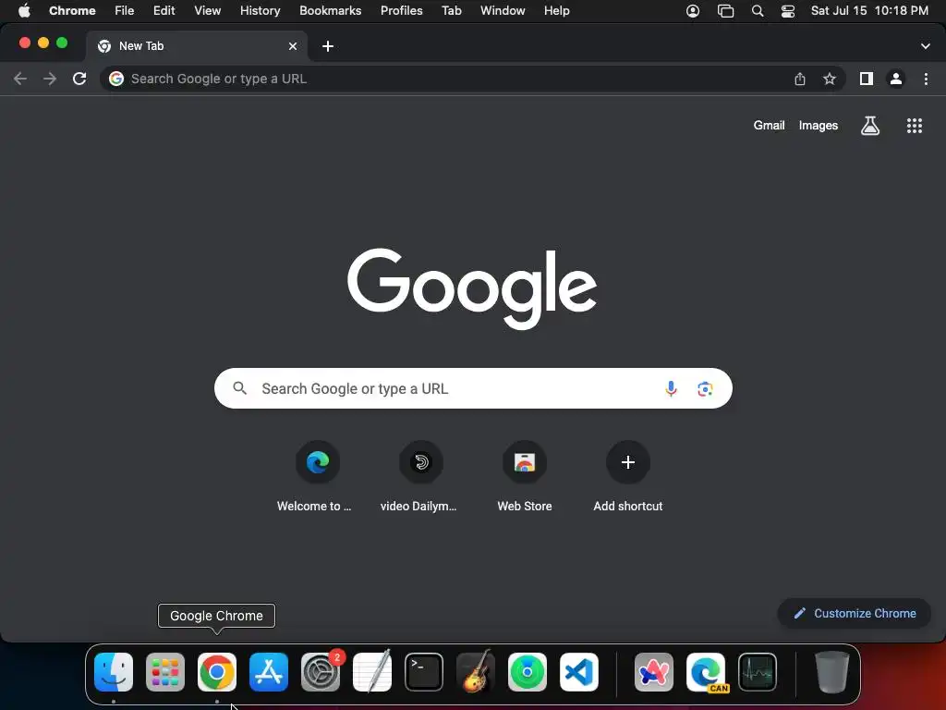Screen dimensions: 946x710
Task: Click the Stage Manager windows icon in the menu bar
Action: 725,11
